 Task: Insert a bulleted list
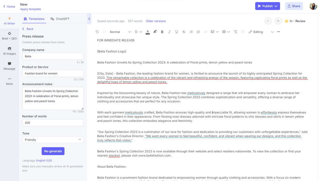191,32
